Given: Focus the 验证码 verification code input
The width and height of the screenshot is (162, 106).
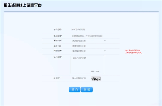Looking at the screenshot, I should 80,78.
